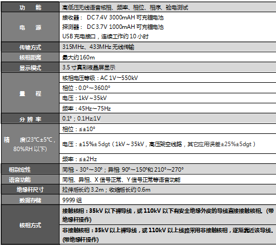276x245 pixels.
Task: Click the 显示模式 header cell
Action: coord(30,67)
